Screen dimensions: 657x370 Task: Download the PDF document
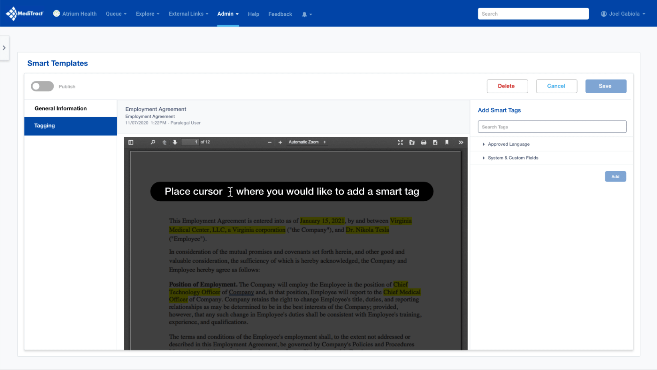tap(435, 142)
